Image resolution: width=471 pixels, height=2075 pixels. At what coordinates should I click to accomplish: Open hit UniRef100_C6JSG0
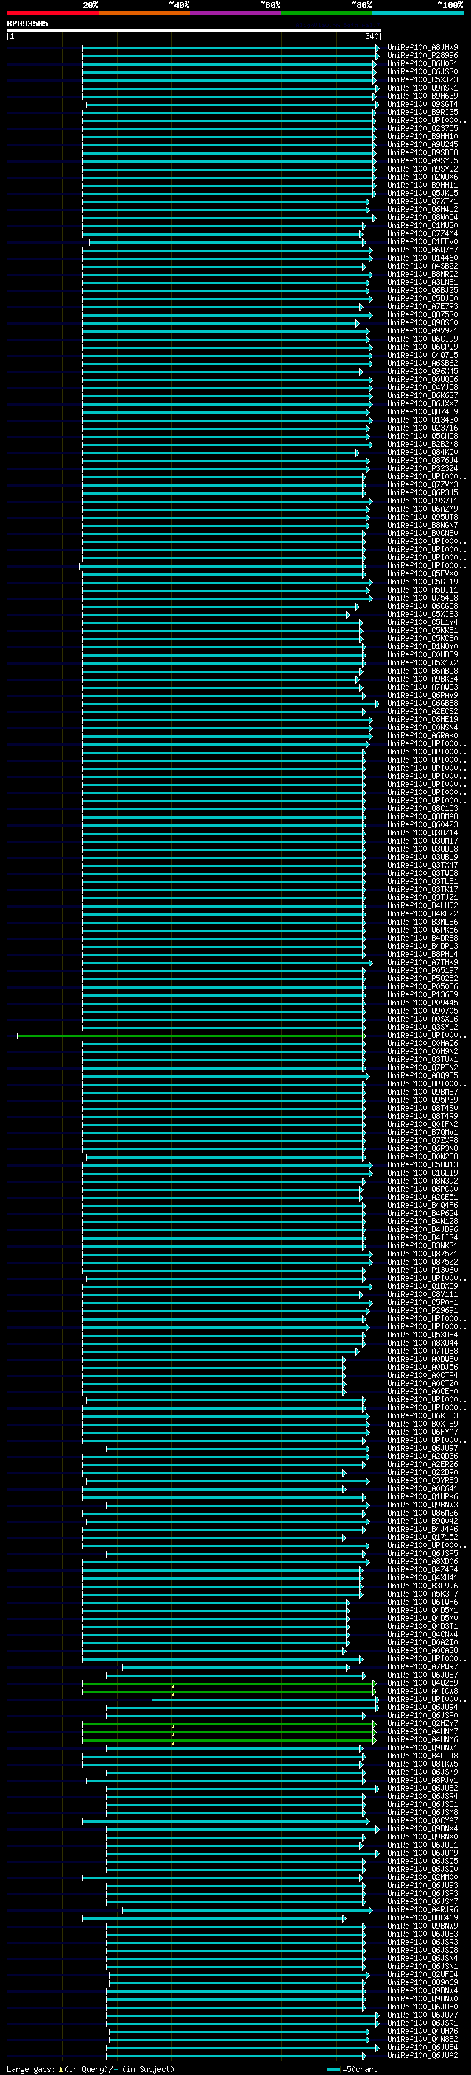point(422,71)
